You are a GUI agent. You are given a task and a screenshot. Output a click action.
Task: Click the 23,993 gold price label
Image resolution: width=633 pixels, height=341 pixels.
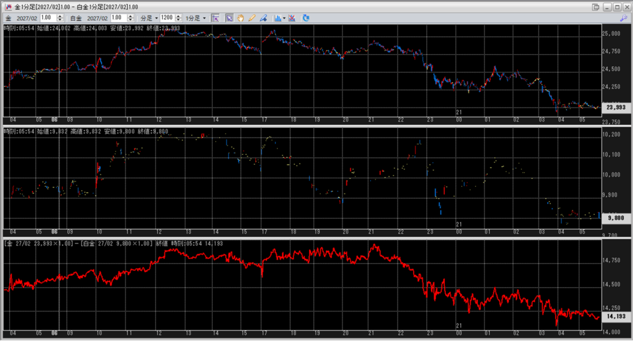615,107
